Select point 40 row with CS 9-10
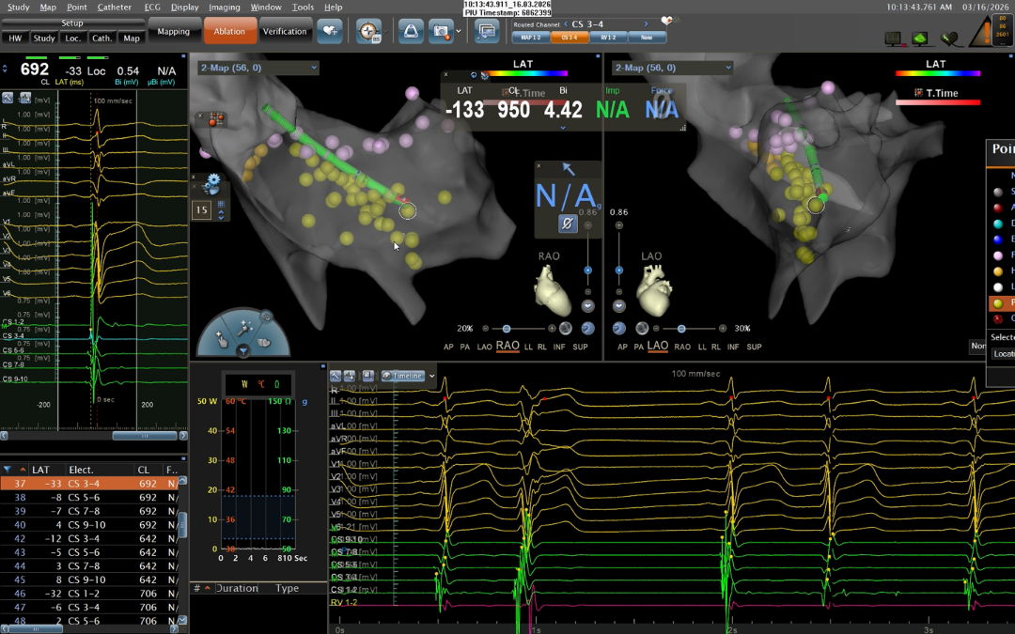Screen dimensions: 1015x634 point(89,525)
